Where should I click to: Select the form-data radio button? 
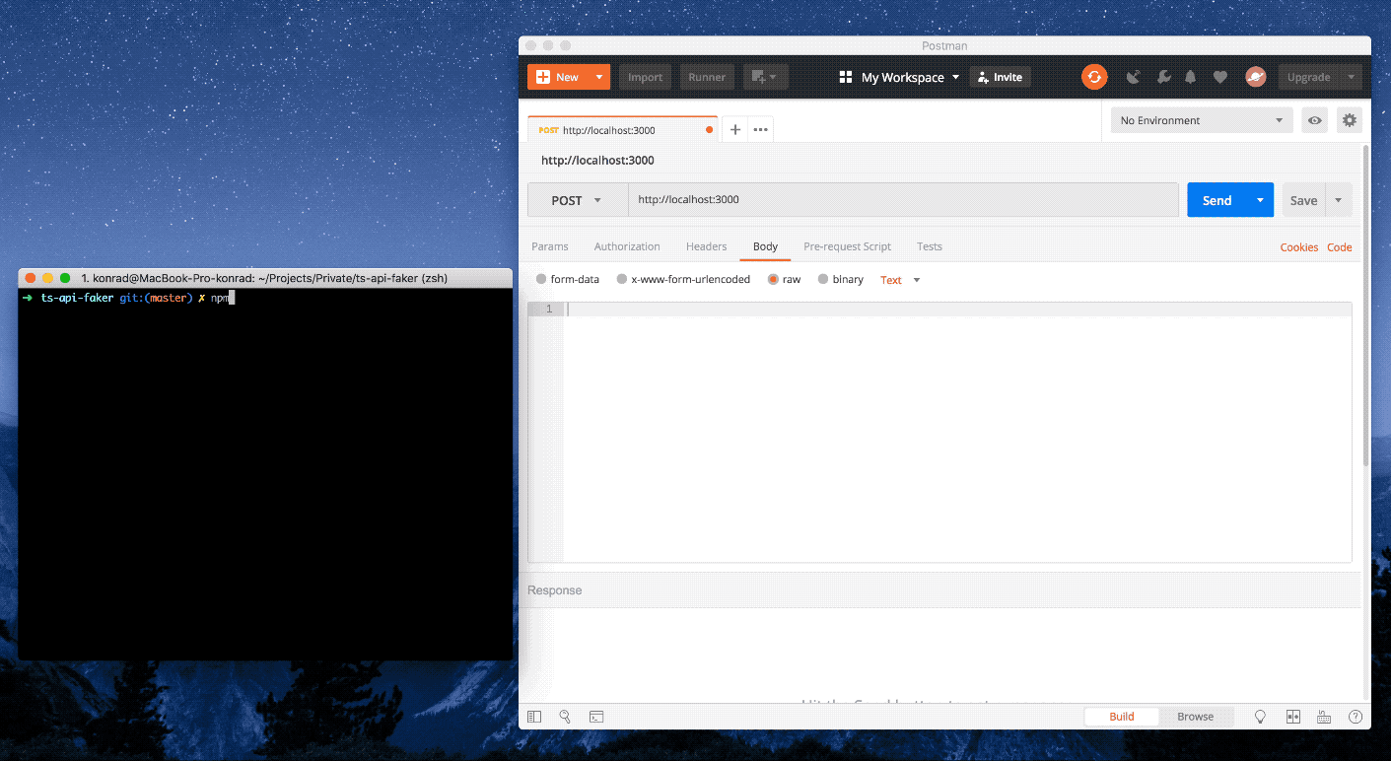tap(541, 280)
